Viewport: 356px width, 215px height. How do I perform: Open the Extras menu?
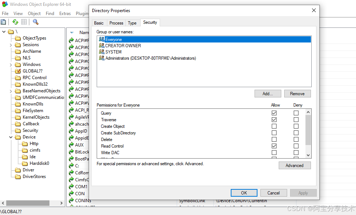coord(65,14)
